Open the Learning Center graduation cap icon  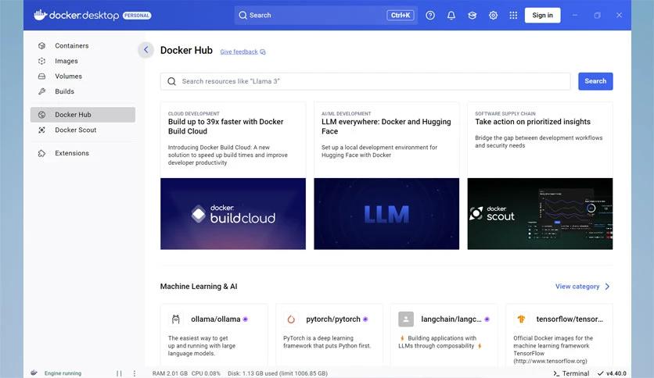coord(472,16)
